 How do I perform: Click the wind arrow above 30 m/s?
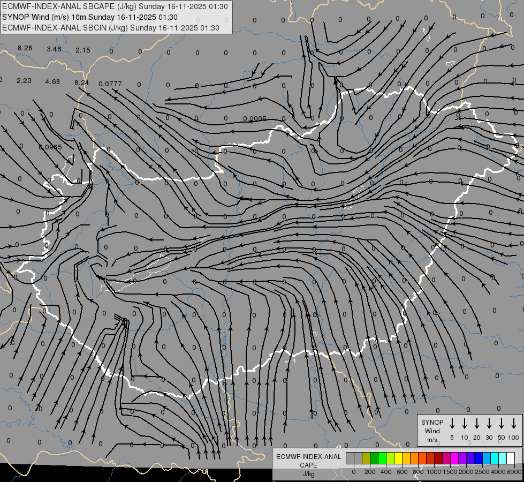(x=489, y=423)
